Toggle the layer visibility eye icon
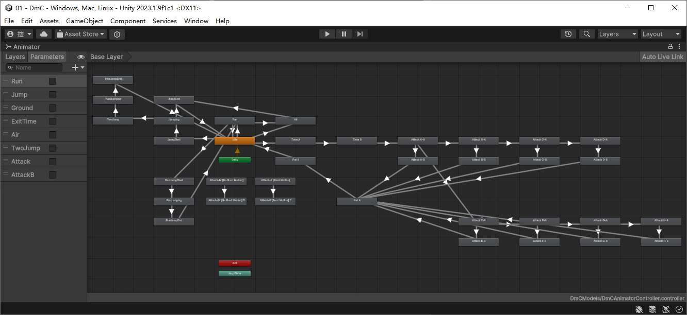This screenshot has width=687, height=315. 81,57
